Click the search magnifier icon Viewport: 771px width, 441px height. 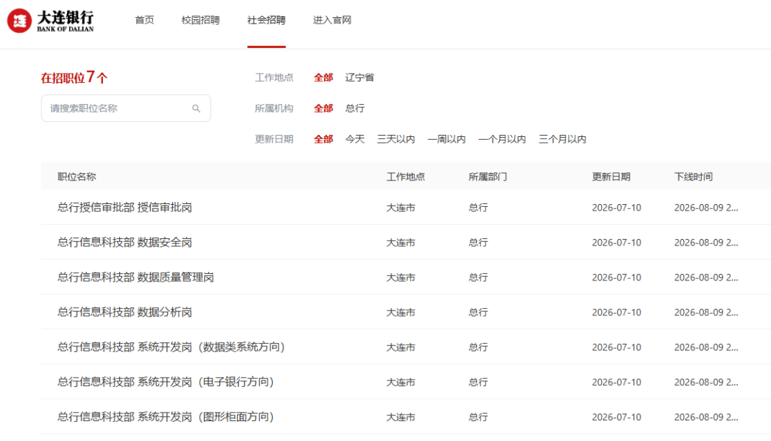[196, 108]
